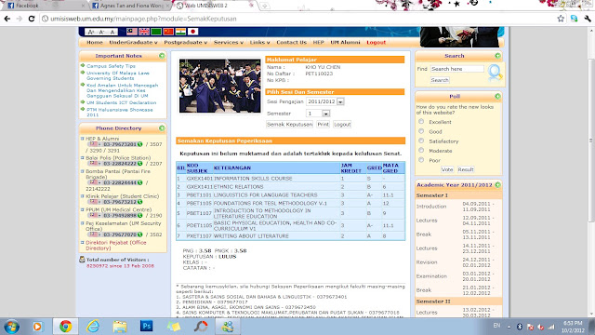This screenshot has height=335, width=595.
Task: Open the Postgraduate menu
Action: pos(186,42)
